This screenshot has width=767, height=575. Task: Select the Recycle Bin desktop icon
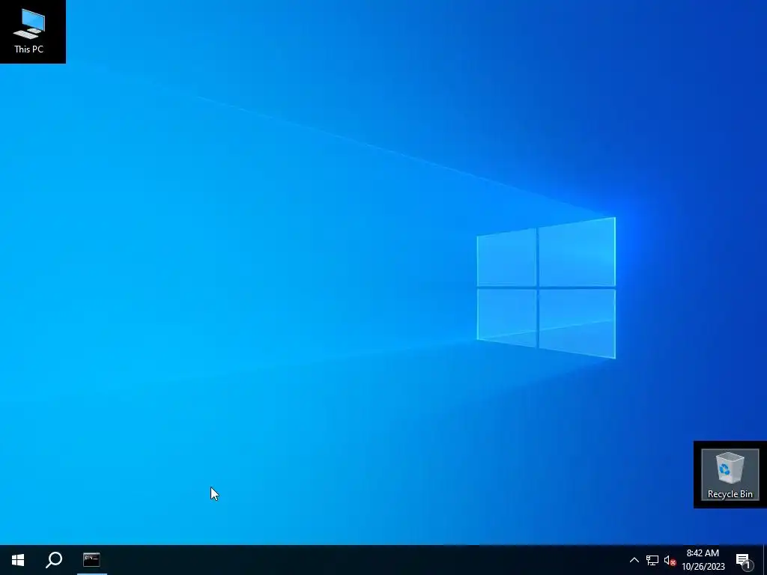pyautogui.click(x=730, y=474)
